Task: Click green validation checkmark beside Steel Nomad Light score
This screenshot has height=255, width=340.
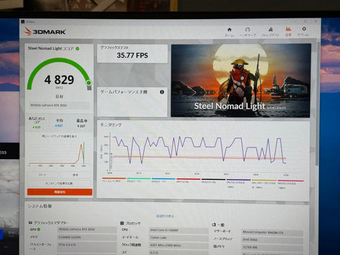Action: tap(78, 48)
